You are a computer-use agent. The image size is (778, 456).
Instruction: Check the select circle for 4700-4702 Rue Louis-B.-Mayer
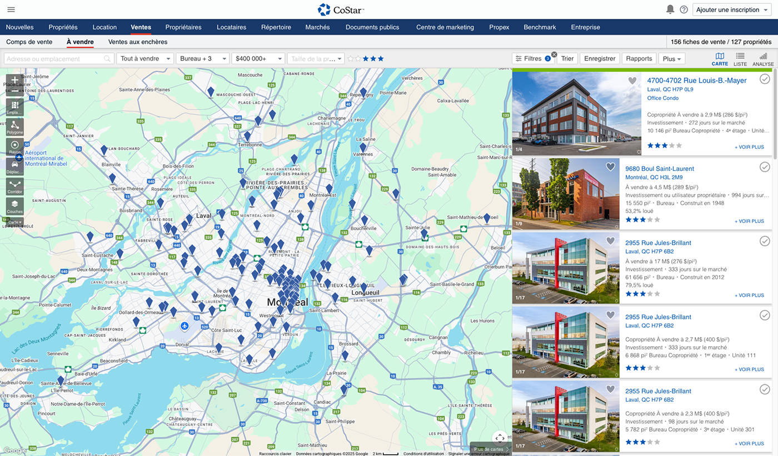click(765, 79)
